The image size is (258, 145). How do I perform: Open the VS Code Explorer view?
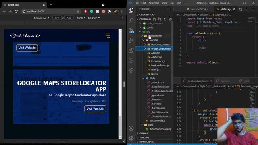pos(131,10)
